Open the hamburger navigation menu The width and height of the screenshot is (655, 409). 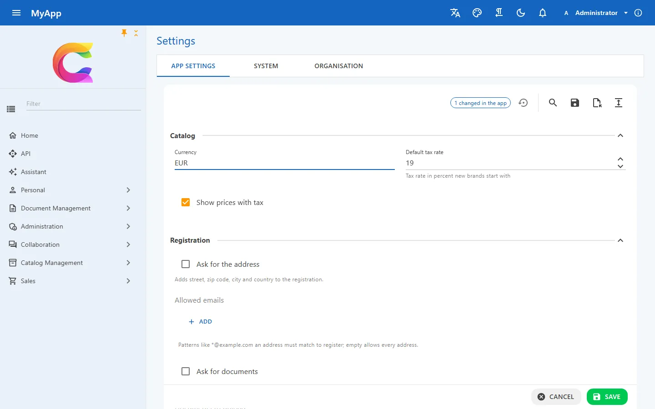pyautogui.click(x=16, y=13)
